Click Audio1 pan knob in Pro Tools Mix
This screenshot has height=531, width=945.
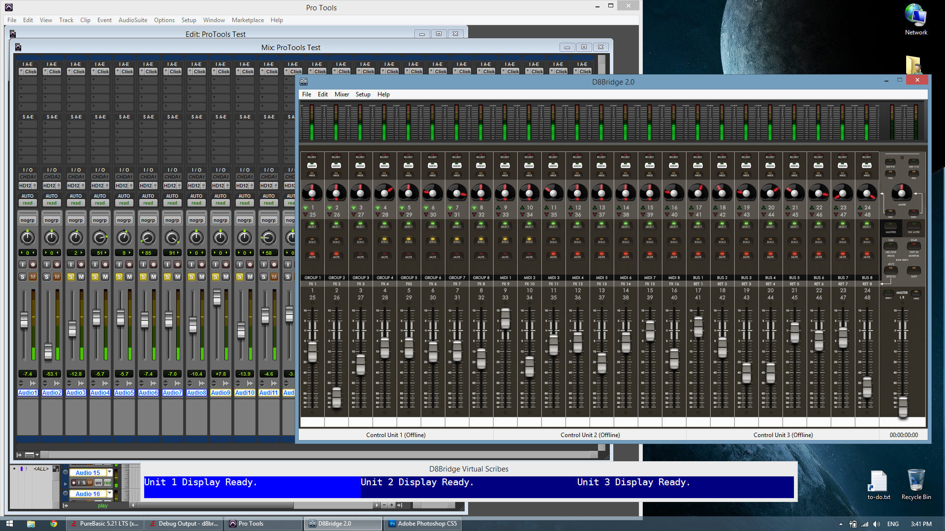(28, 238)
